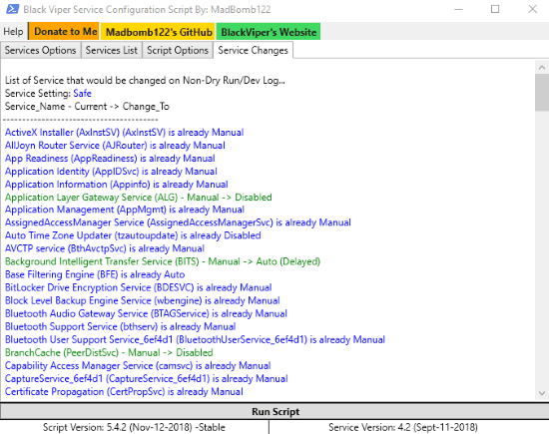Click the BranchCache (PeerDistSvc) line

(109, 352)
